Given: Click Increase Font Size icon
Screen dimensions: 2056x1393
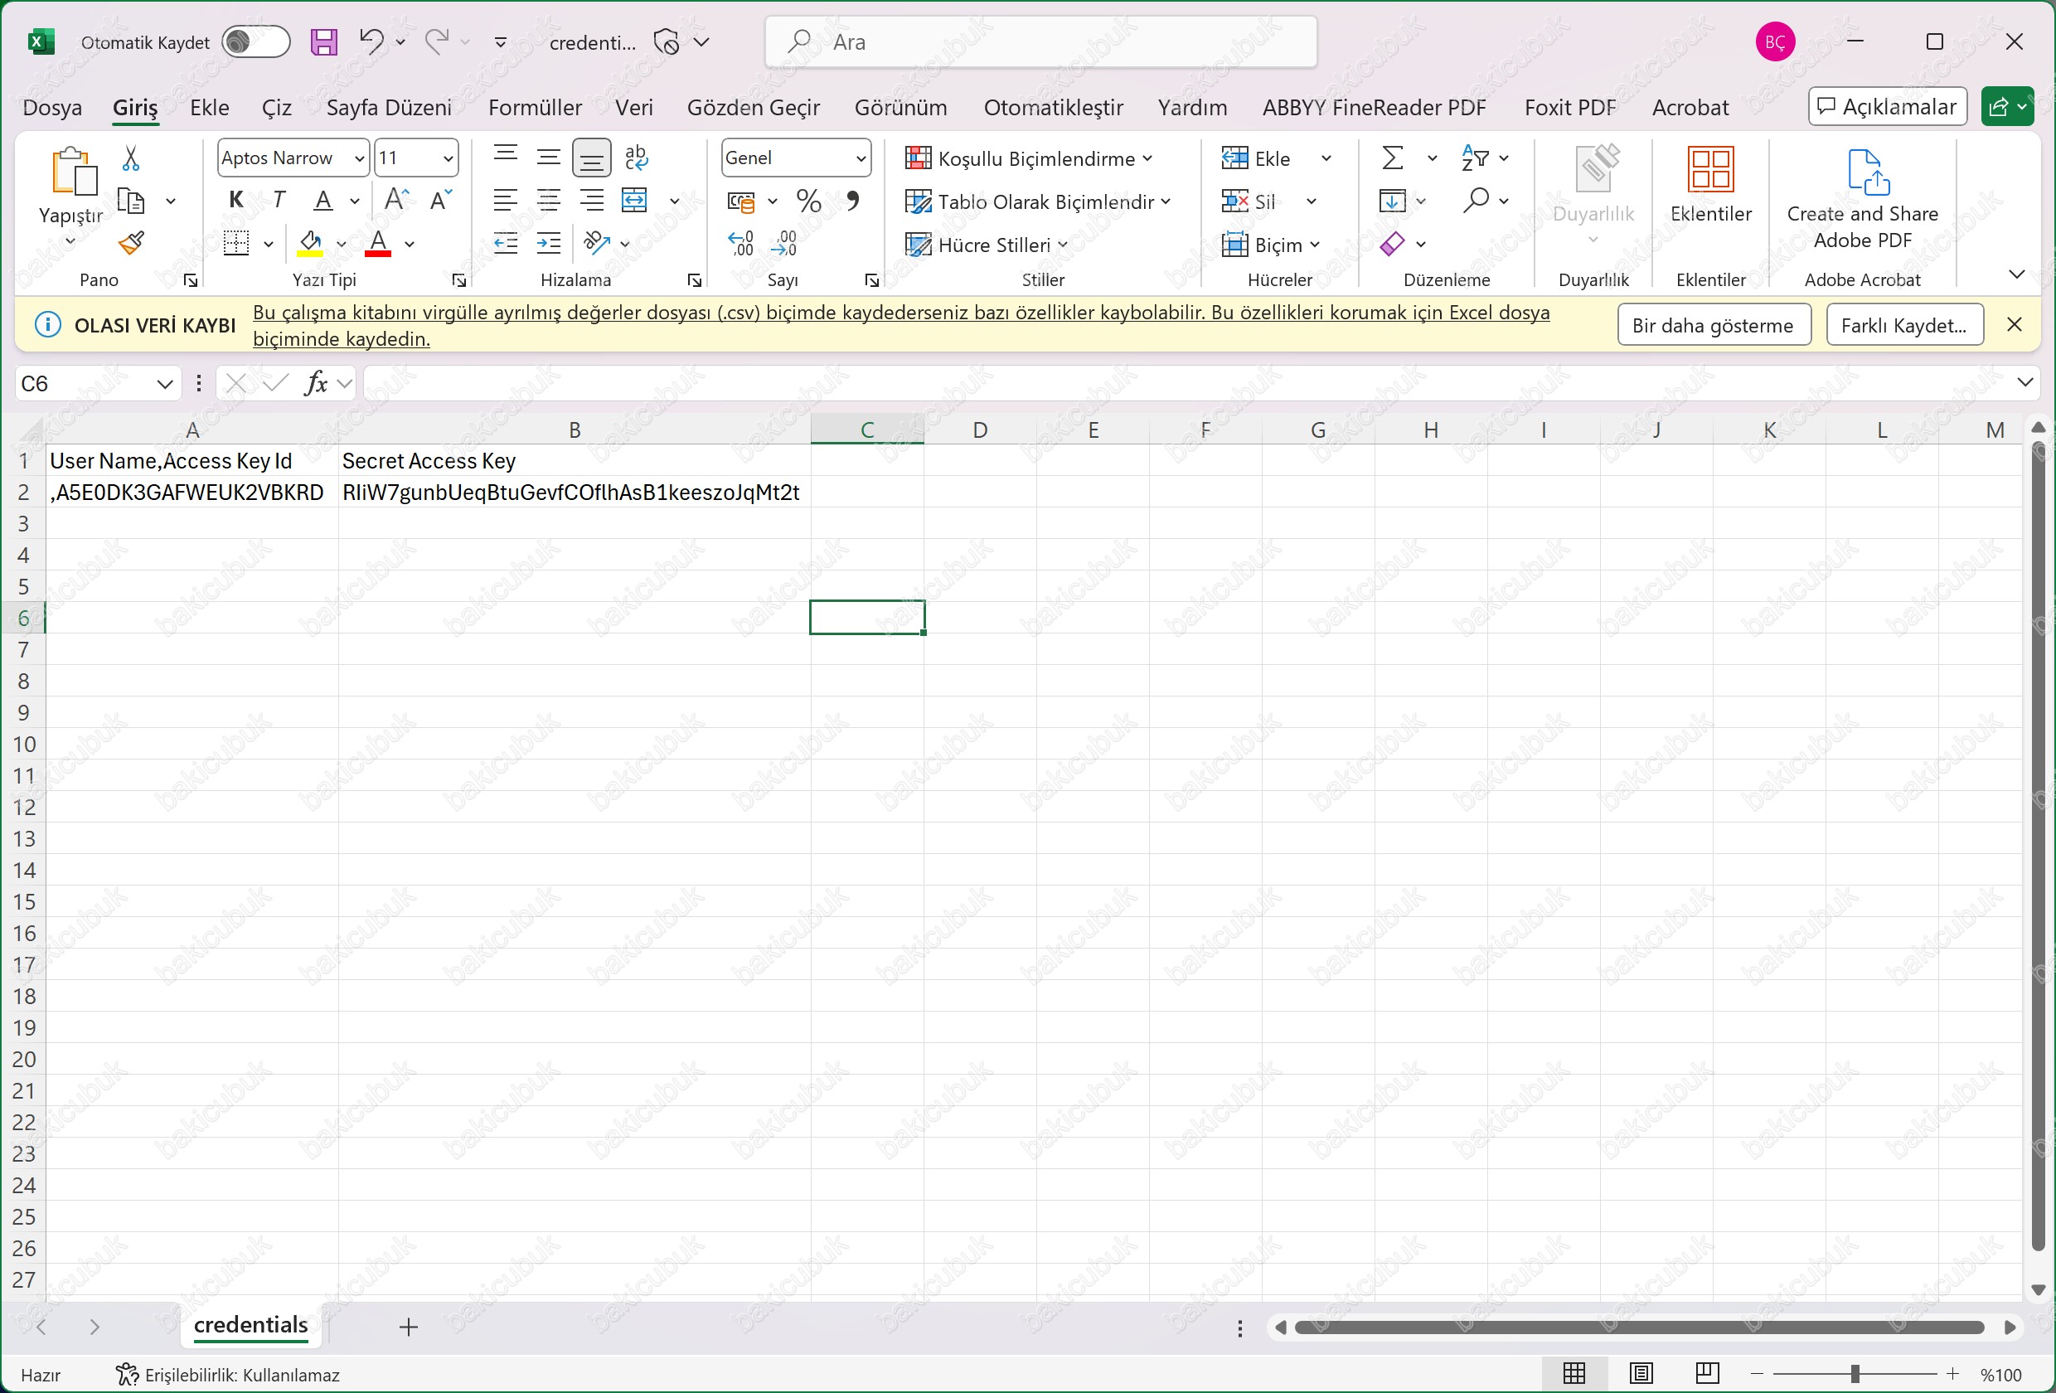Looking at the screenshot, I should click(396, 200).
